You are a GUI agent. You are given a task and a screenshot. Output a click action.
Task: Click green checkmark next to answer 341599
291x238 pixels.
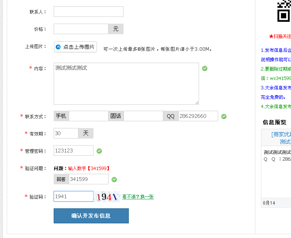(114, 179)
